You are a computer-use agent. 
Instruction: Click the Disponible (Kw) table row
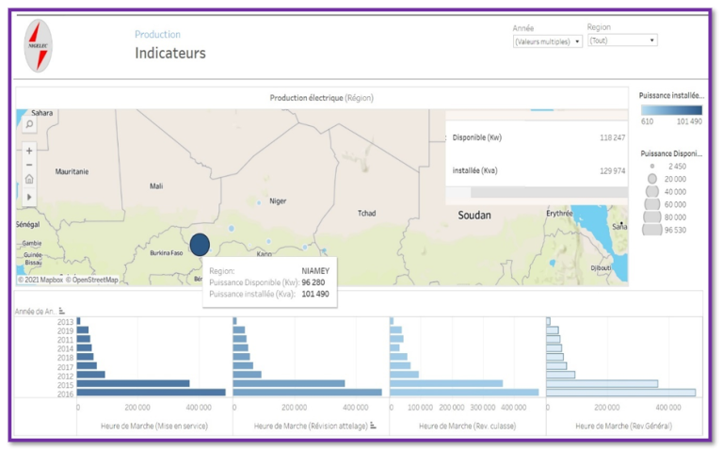point(537,137)
